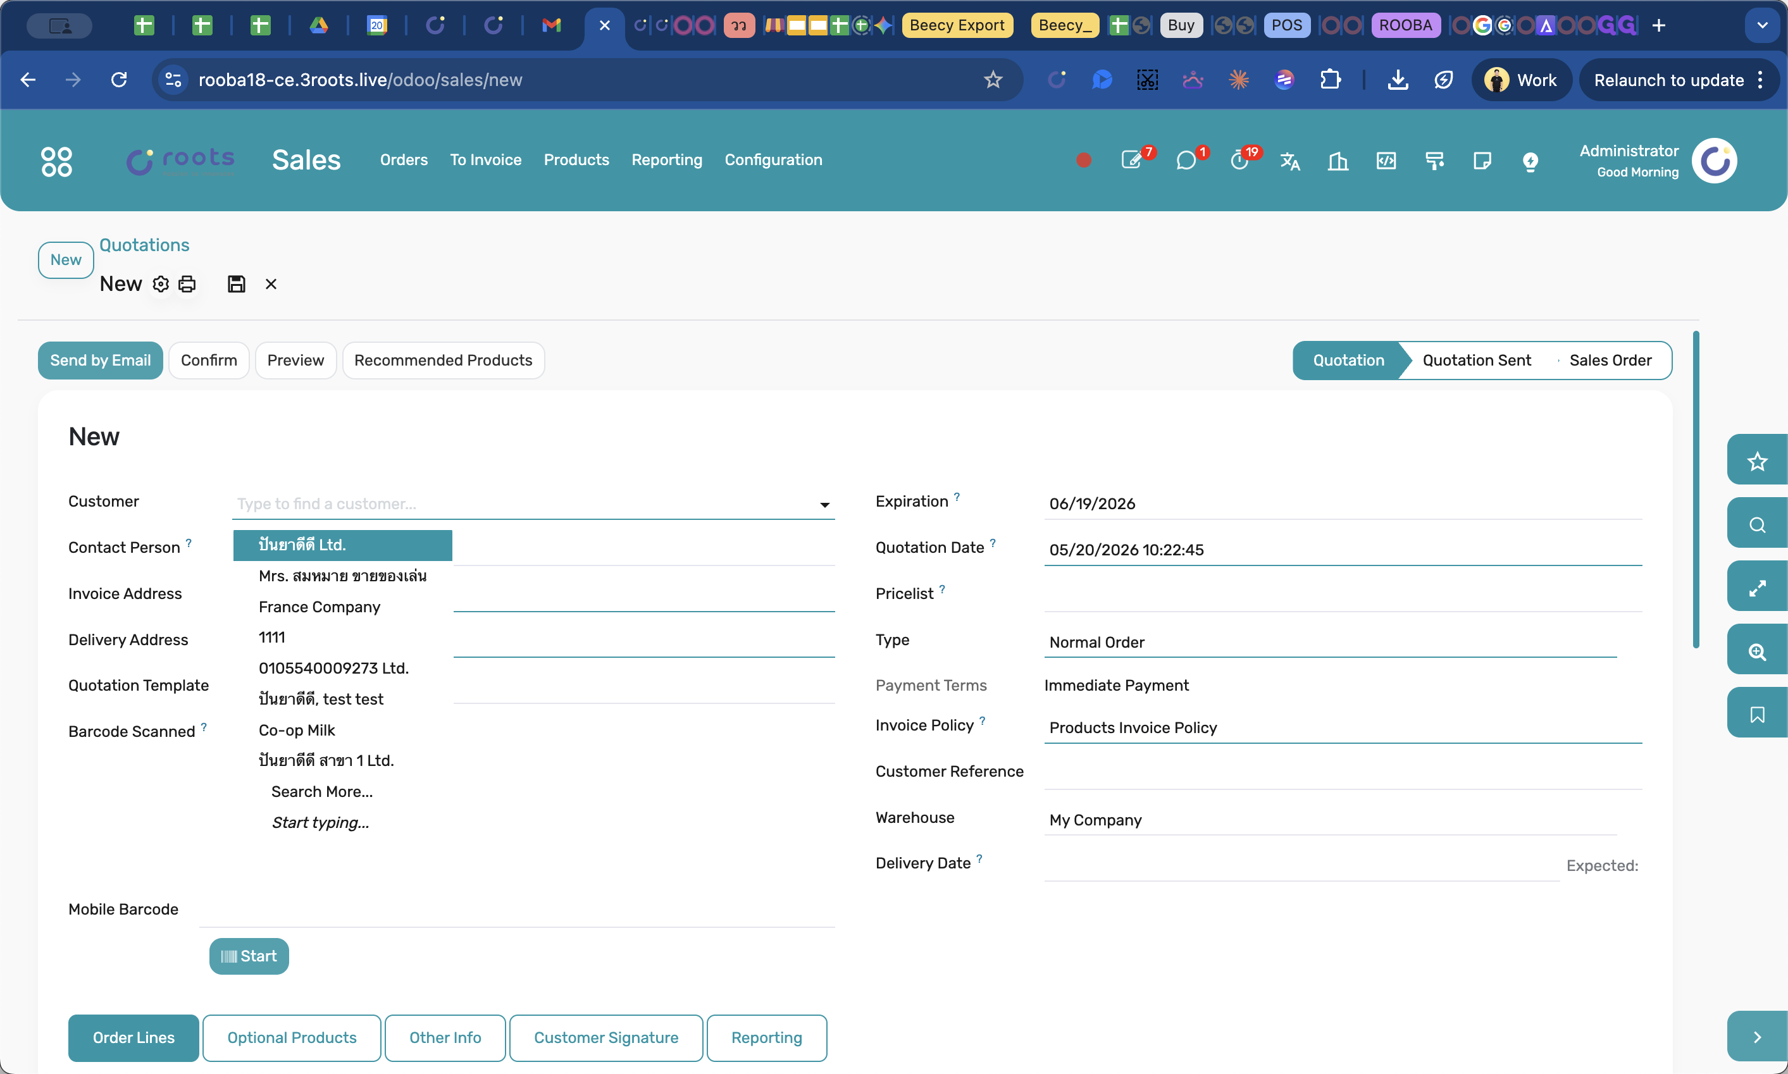Start mobile barcode scanning
This screenshot has width=1788, height=1074.
click(x=249, y=956)
